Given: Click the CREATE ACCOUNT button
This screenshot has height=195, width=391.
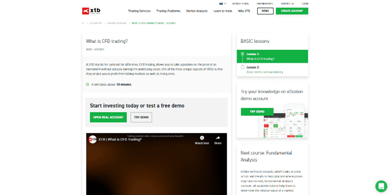Looking at the screenshot, I should (x=292, y=11).
